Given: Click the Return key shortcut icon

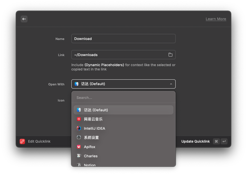Looking at the screenshot, I should [x=224, y=141].
